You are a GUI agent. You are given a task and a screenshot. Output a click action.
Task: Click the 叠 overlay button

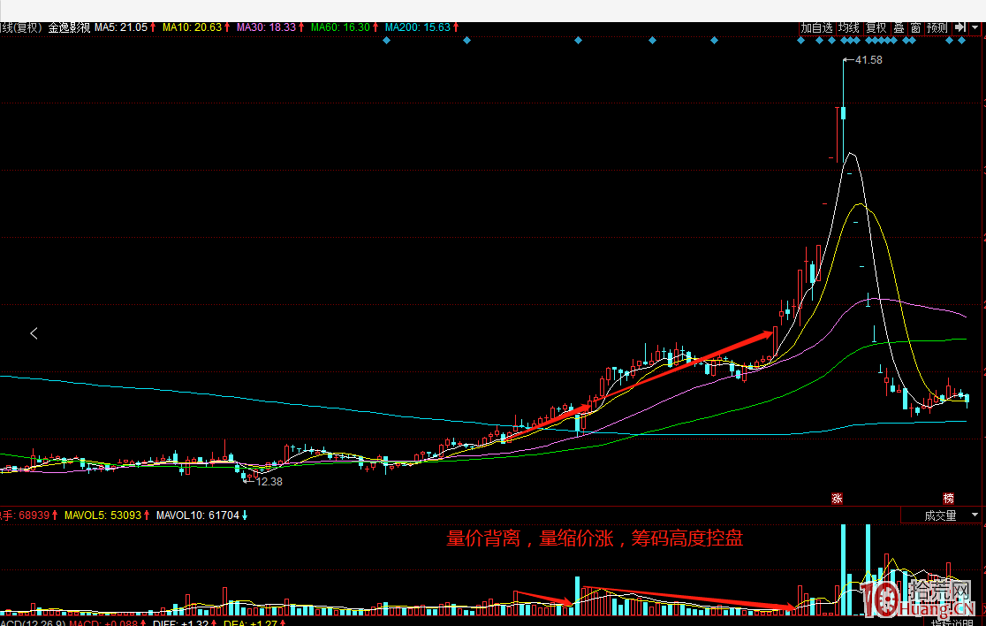(x=899, y=27)
